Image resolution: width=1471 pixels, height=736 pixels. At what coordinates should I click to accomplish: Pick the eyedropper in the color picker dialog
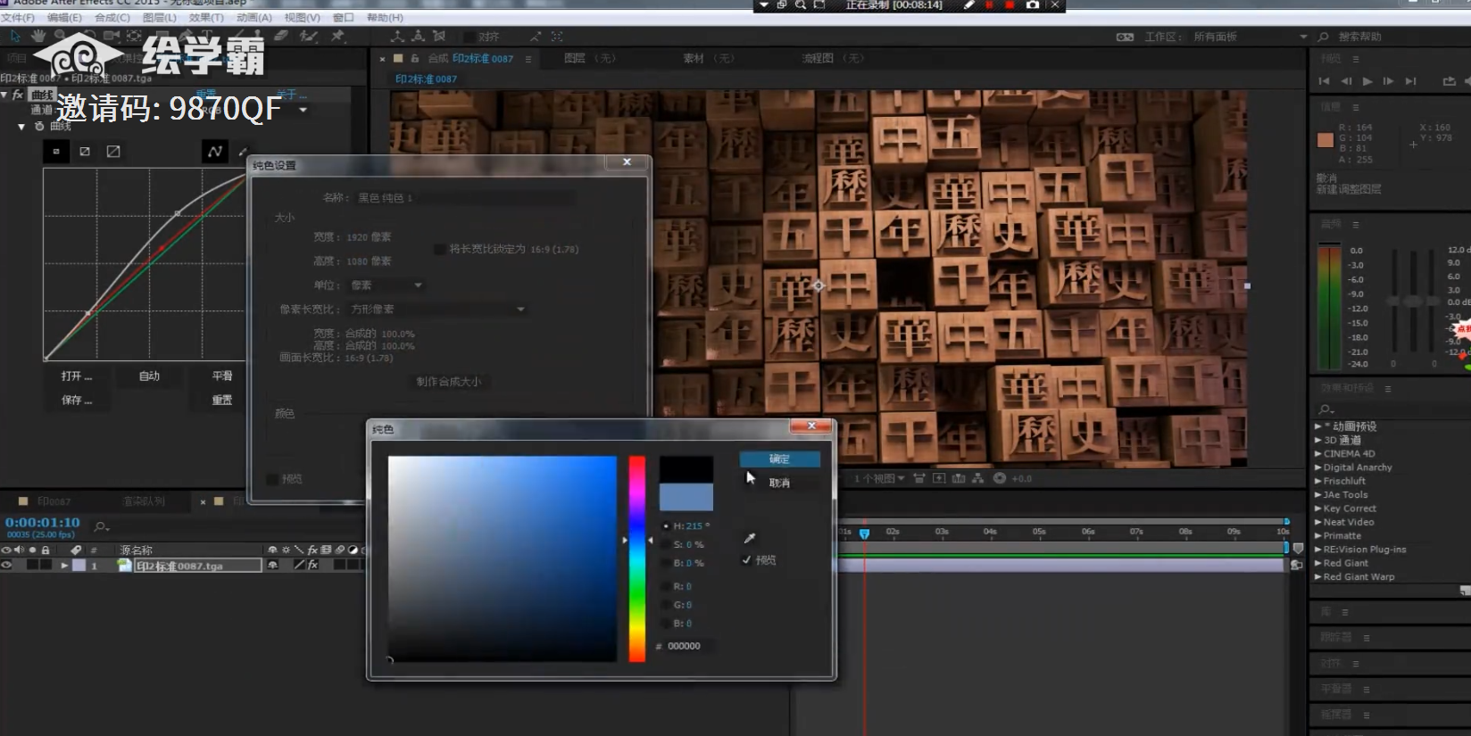750,538
